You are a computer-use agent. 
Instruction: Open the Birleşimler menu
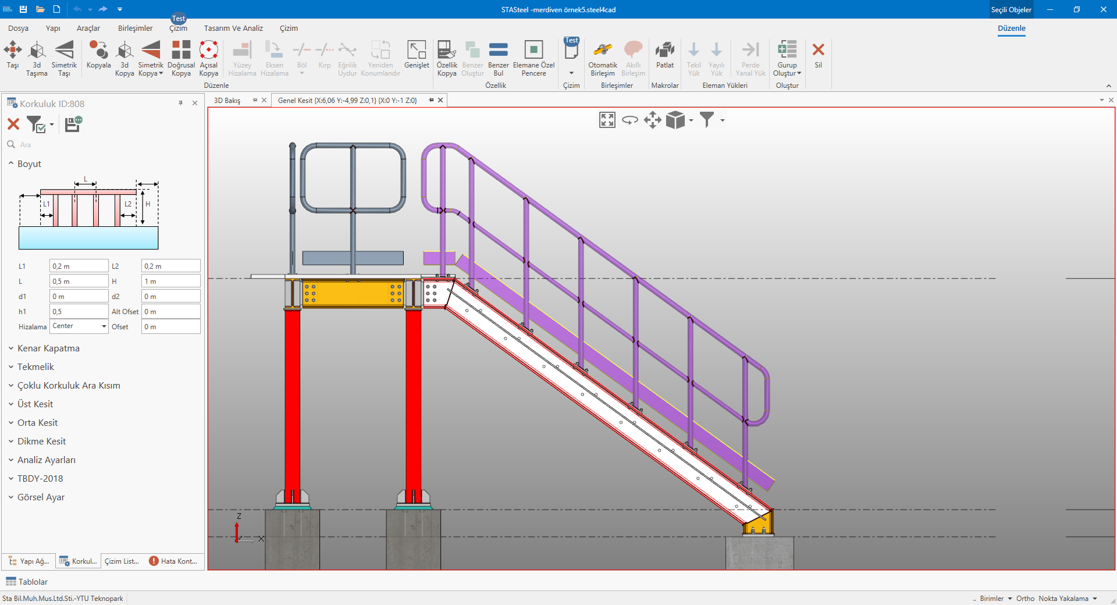(x=135, y=29)
